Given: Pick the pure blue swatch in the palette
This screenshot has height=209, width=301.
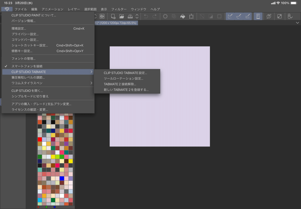Looking at the screenshot, I should click(x=62, y=178).
